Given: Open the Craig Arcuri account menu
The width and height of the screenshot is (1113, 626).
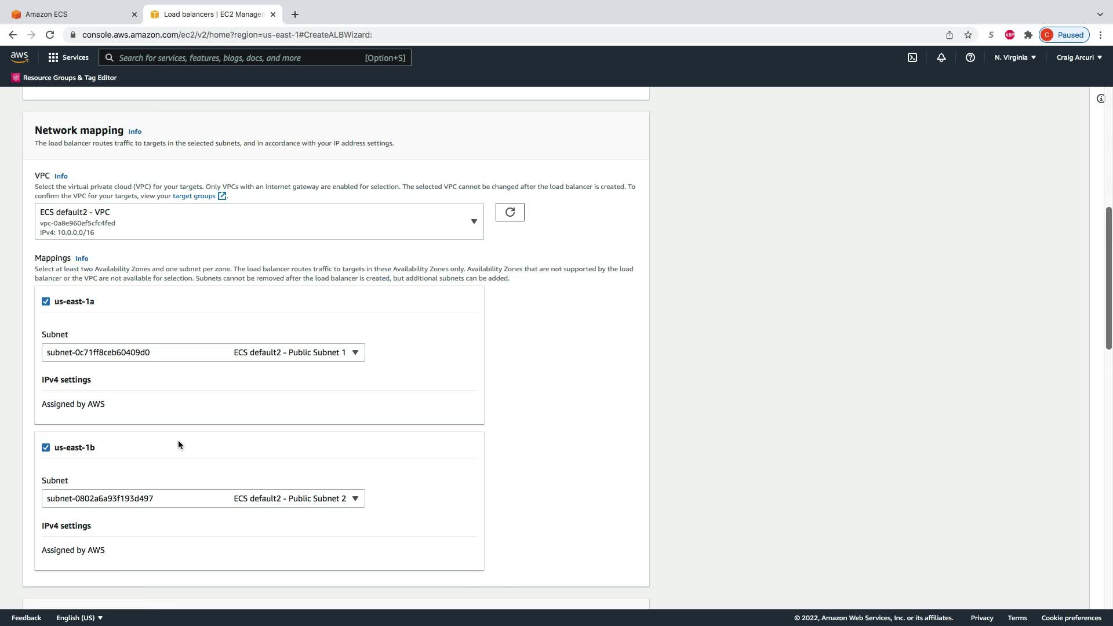Looking at the screenshot, I should click(x=1079, y=57).
